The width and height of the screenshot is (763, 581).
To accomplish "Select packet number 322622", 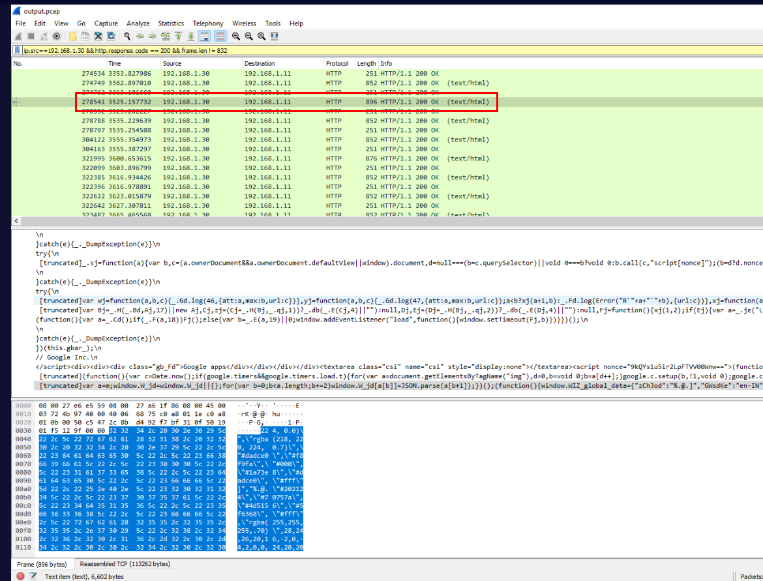I will pyautogui.click(x=387, y=196).
